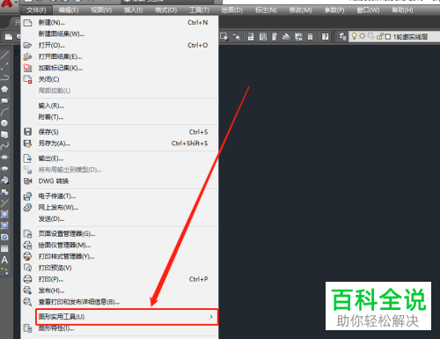Open the Sheet set manager icon

(x=286, y=37)
